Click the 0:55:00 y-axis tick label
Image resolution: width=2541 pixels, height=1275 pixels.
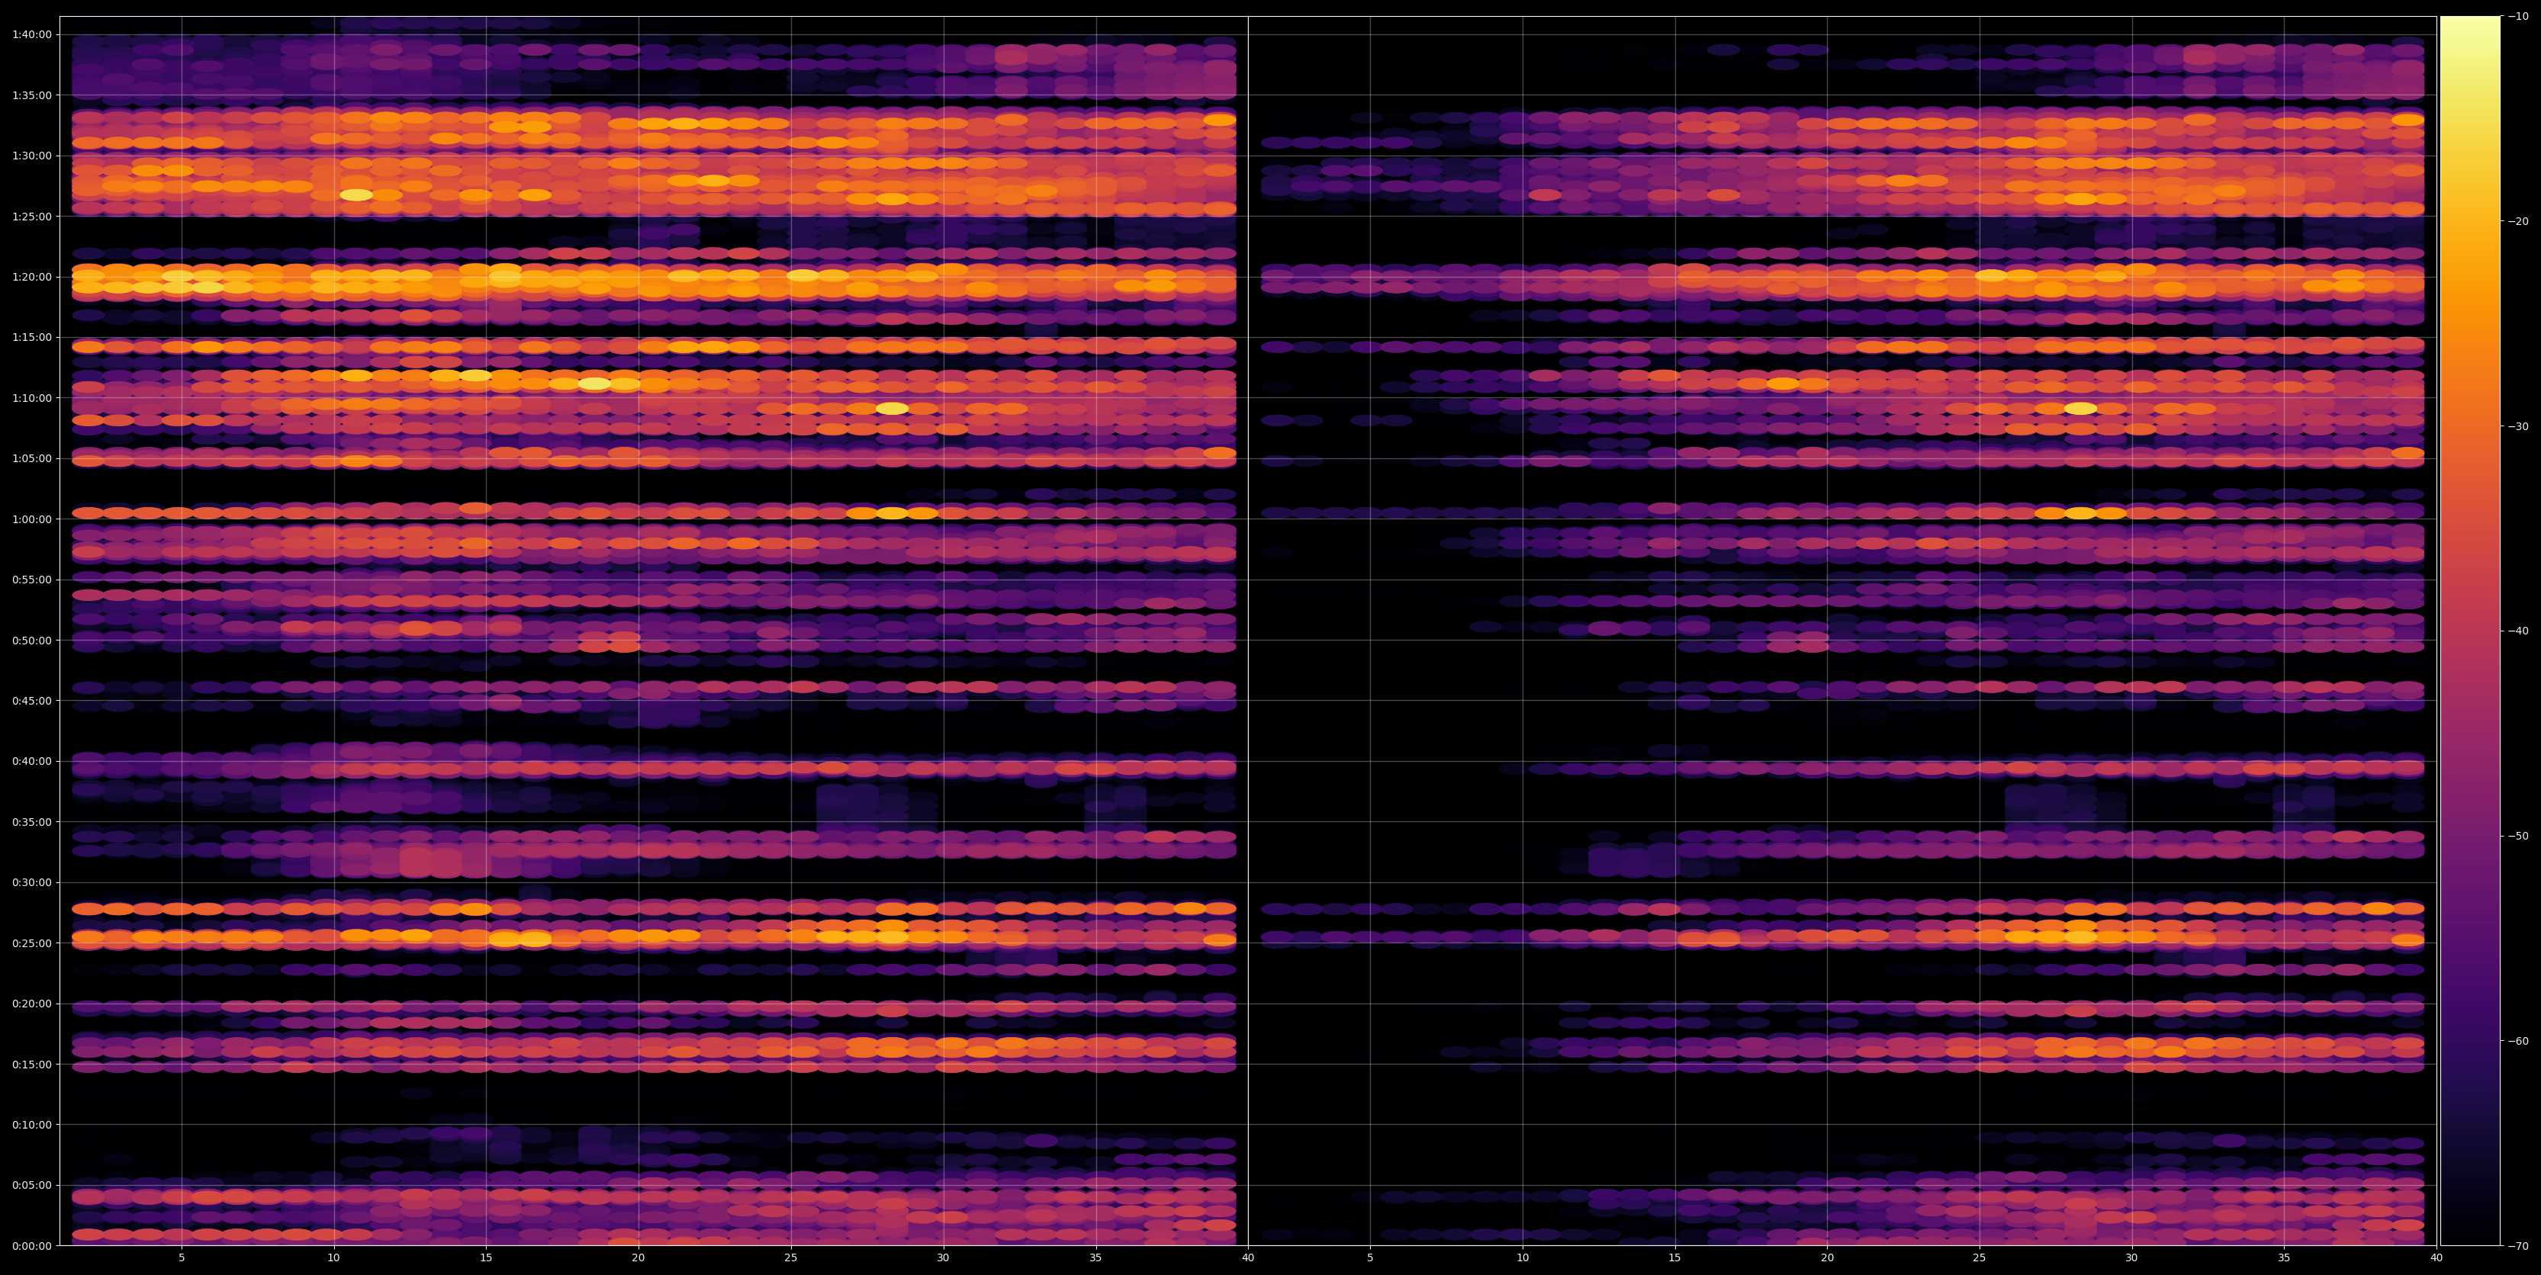31,580
